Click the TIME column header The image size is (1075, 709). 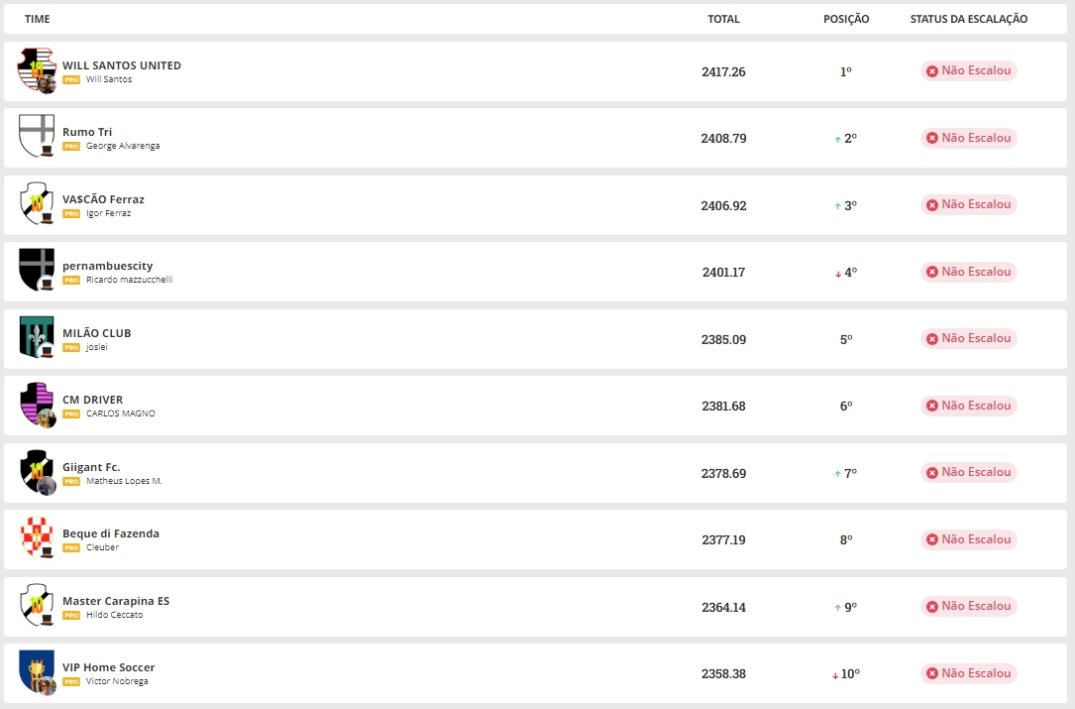pyautogui.click(x=38, y=19)
